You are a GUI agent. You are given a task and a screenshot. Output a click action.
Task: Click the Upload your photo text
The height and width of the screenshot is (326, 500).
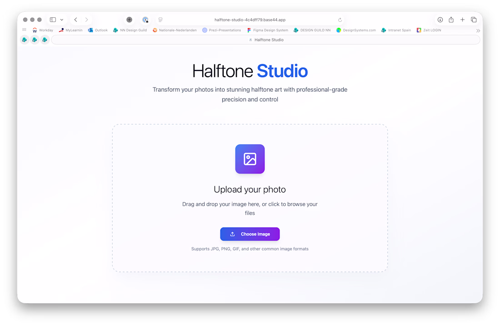pos(250,190)
